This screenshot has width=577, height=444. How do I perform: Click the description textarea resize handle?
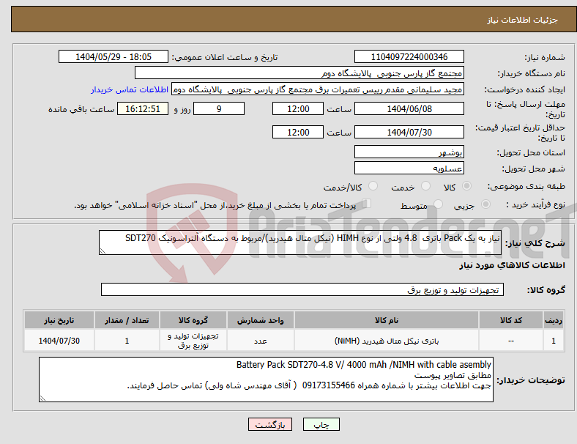click(x=103, y=251)
